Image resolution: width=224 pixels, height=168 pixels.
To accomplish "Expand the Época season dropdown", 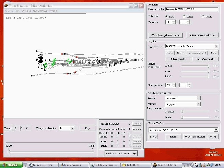I will pos(199,98).
